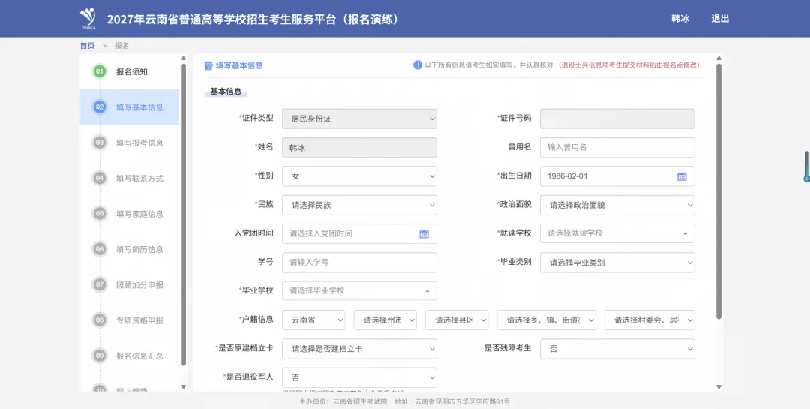Open calendar icon in 入党团时间 field
810x409 pixels.
[x=424, y=233]
